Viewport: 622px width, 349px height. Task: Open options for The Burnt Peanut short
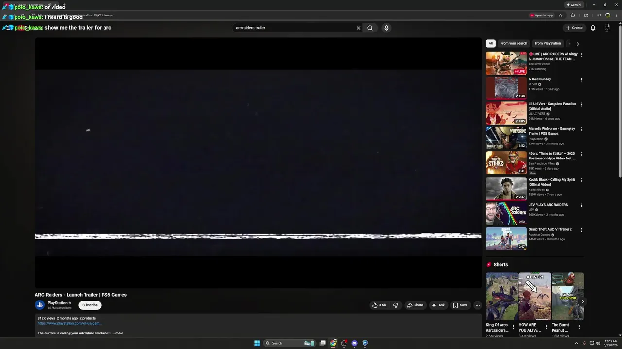click(579, 327)
